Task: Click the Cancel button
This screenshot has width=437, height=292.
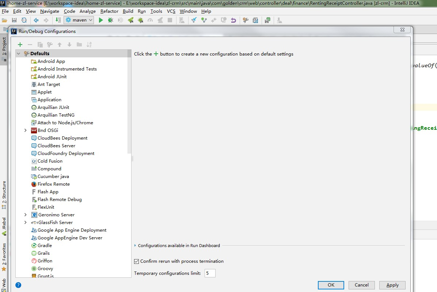Action: pyautogui.click(x=361, y=285)
